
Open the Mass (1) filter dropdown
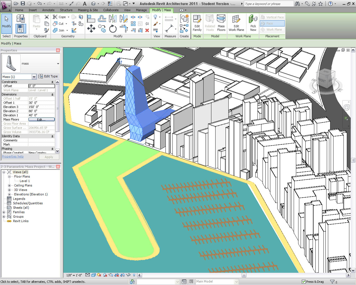pyautogui.click(x=34, y=77)
